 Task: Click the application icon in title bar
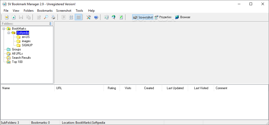[4, 4]
